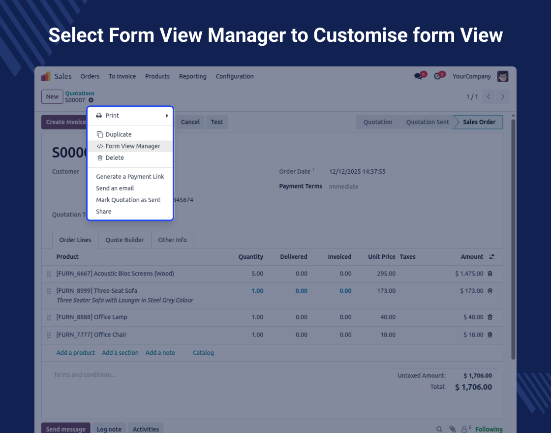Switch to the Other Info tab
The image size is (551, 433).
(172, 240)
